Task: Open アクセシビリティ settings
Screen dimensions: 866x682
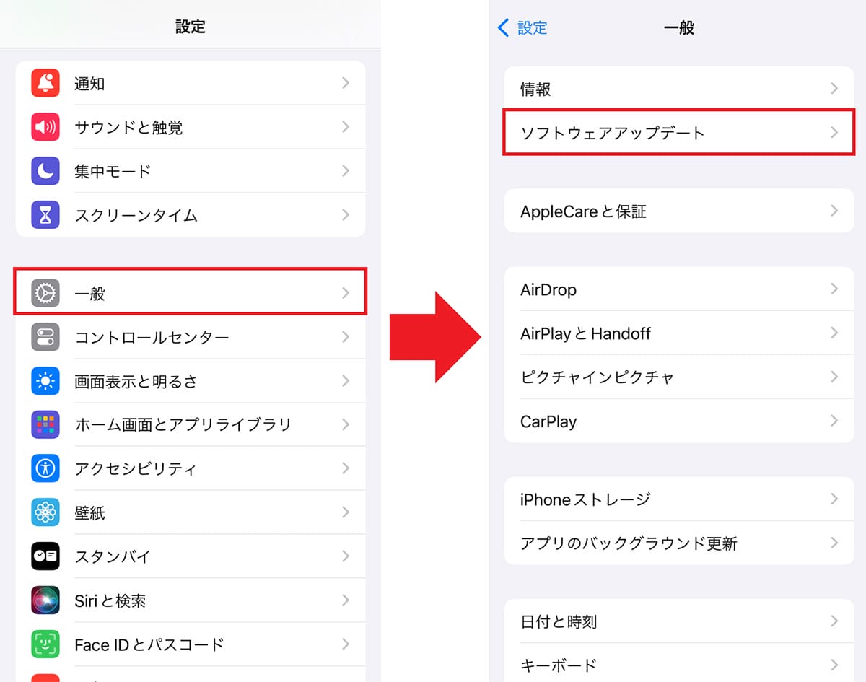Action: pyautogui.click(x=191, y=468)
